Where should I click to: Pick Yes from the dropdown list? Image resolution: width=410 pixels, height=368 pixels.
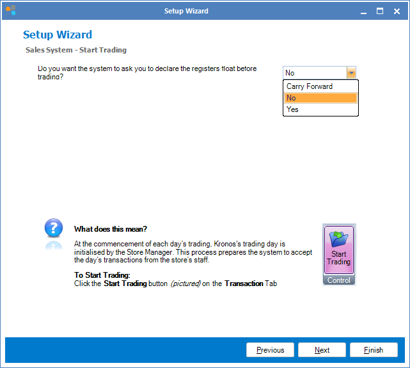[x=292, y=109]
